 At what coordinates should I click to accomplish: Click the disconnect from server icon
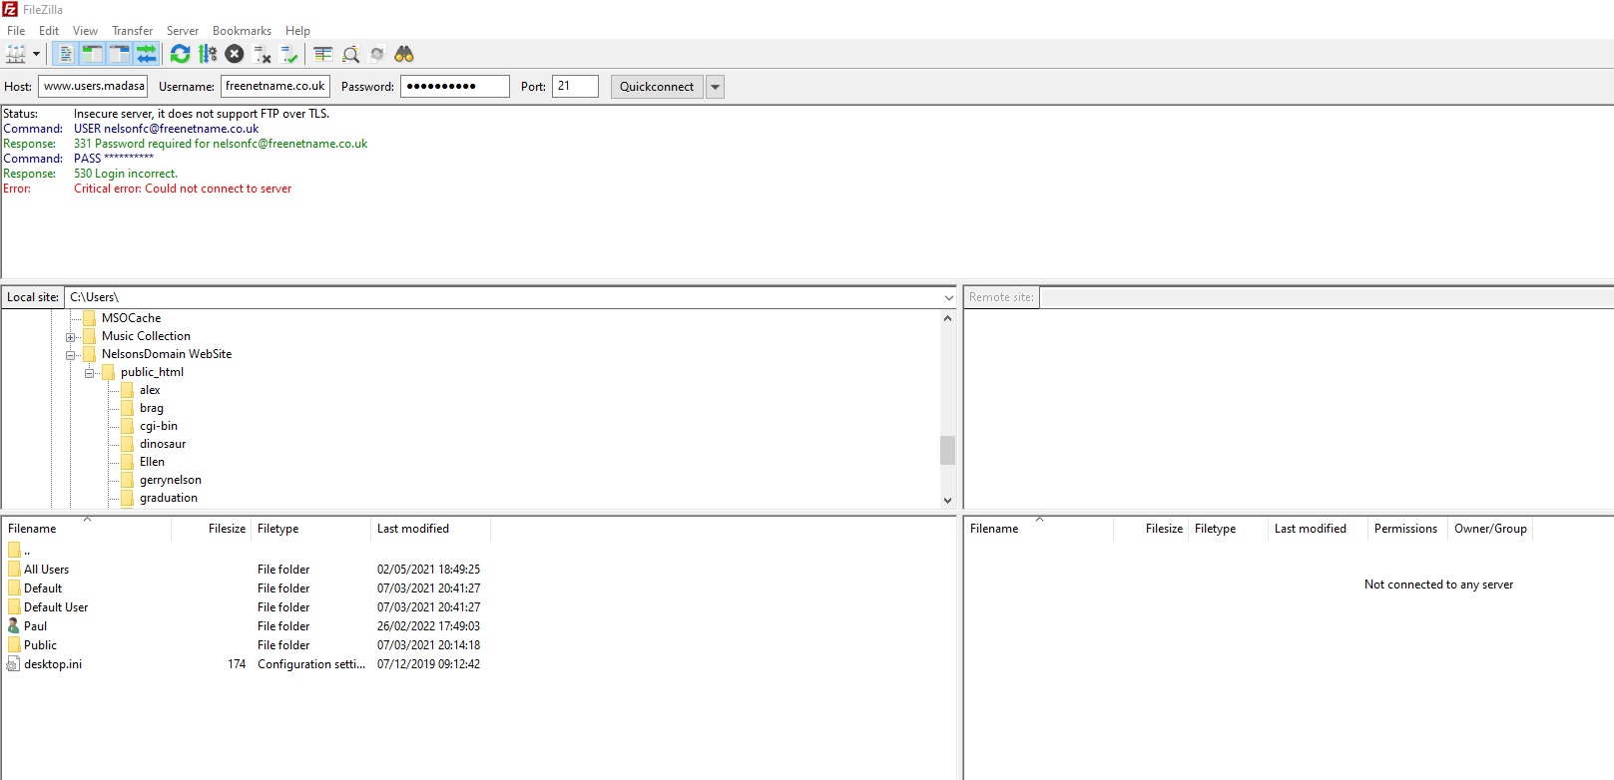pyautogui.click(x=263, y=54)
